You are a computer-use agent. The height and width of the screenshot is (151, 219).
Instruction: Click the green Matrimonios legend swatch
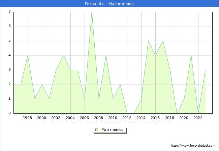(96, 130)
